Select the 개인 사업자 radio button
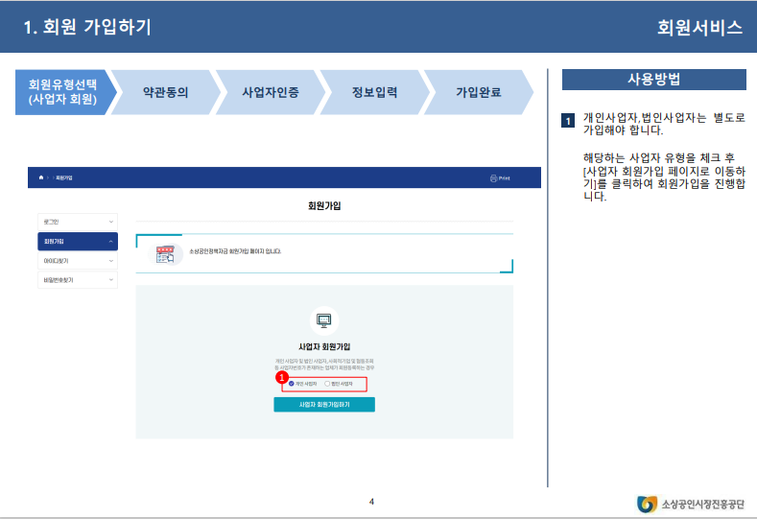The image size is (757, 519). tap(291, 384)
